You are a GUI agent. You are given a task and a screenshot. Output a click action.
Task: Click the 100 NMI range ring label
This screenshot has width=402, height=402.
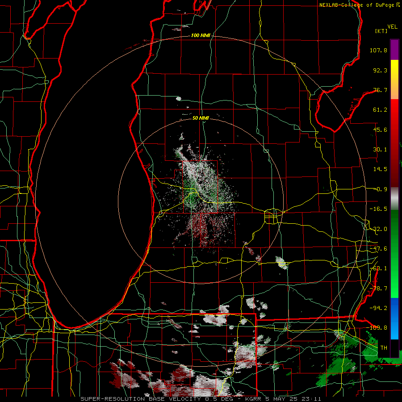201,35
